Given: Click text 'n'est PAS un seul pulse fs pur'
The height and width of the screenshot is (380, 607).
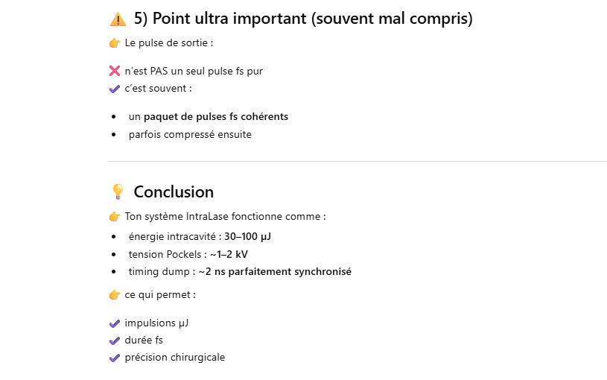Looking at the screenshot, I should tap(194, 72).
